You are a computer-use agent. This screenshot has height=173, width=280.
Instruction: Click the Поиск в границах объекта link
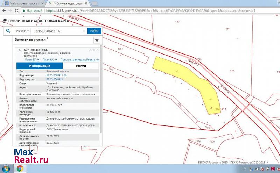click(x=79, y=60)
